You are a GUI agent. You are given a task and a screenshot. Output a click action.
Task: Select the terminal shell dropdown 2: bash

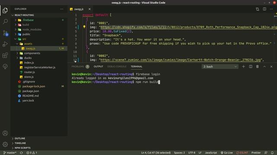click(220, 67)
